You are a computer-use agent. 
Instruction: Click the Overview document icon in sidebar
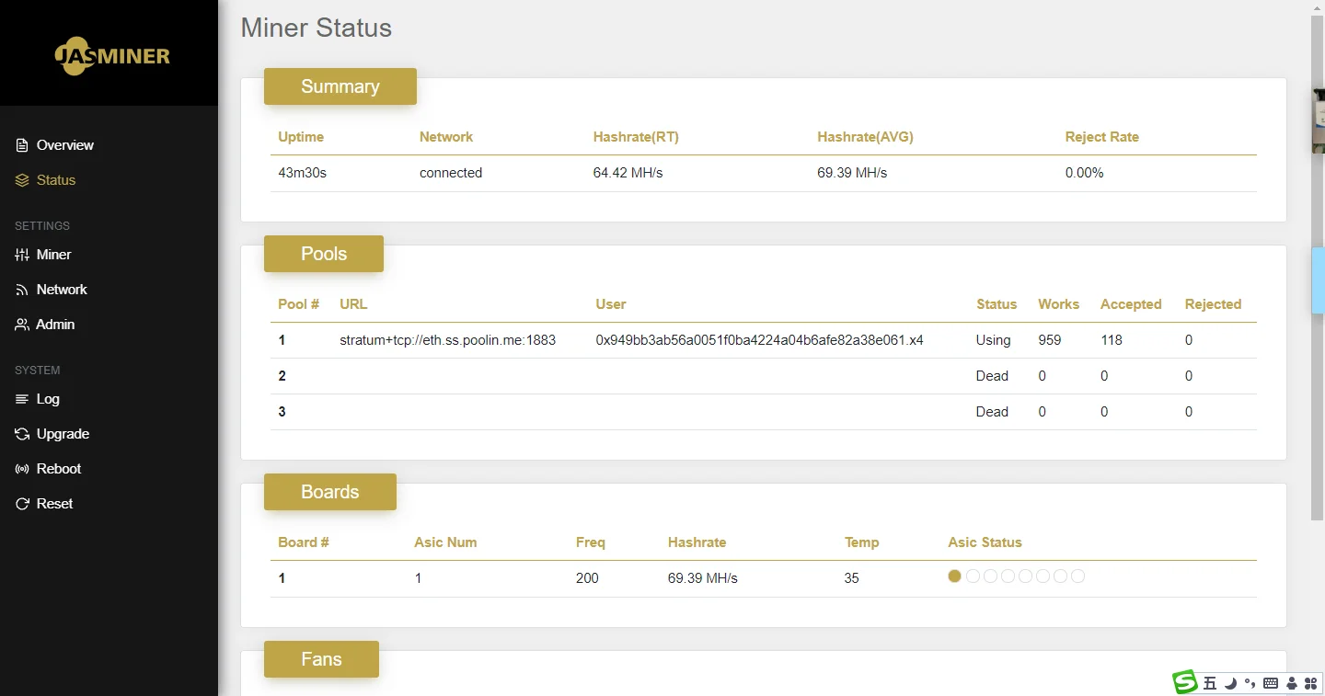pyautogui.click(x=22, y=145)
